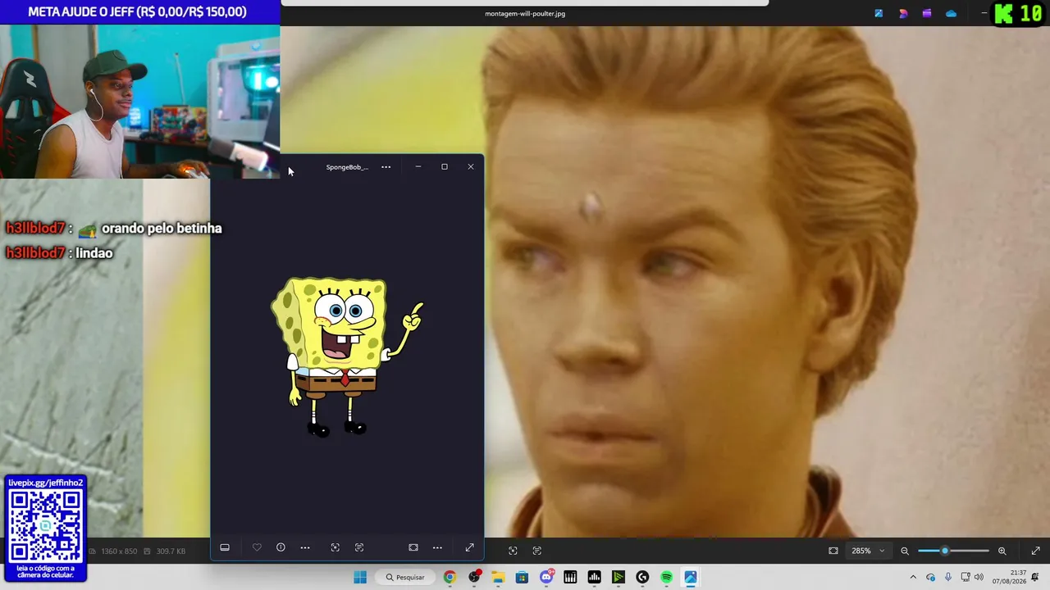Open Discord from the taskbar
1050x590 pixels.
click(546, 577)
